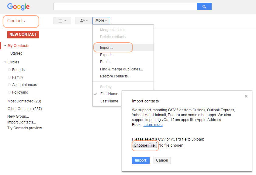Open the Learn more link
The image size is (256, 175).
tap(153, 125)
